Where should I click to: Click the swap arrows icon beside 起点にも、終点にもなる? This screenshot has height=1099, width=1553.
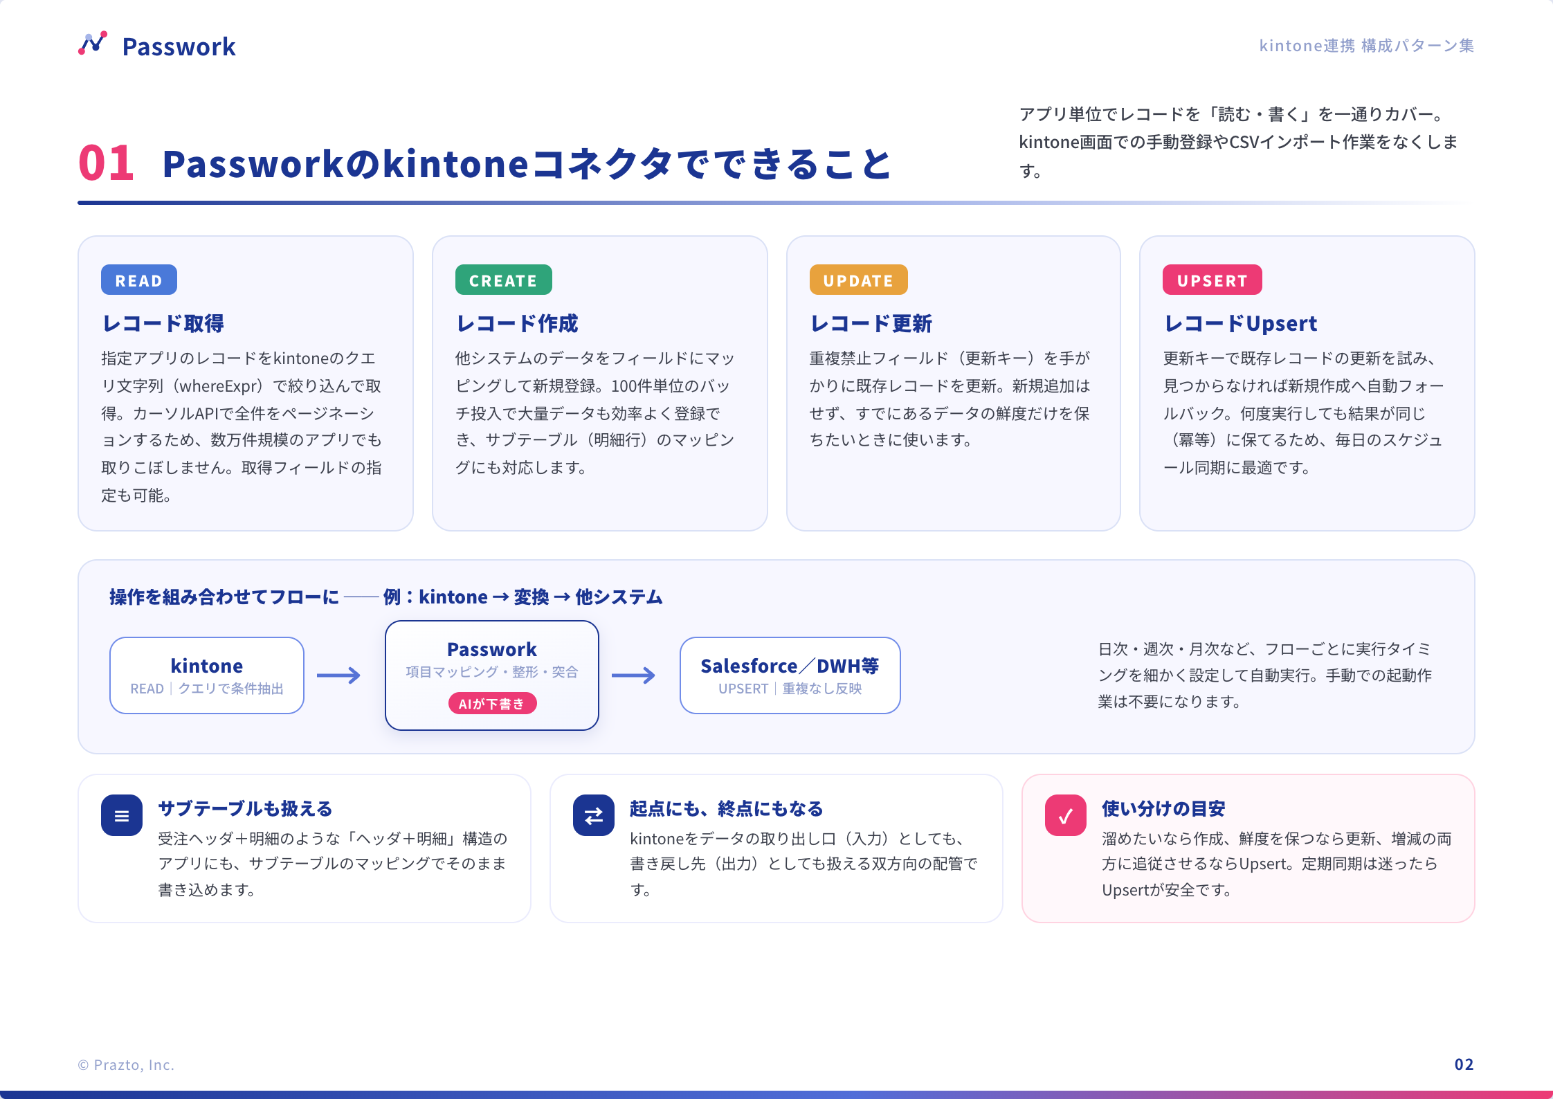(x=594, y=815)
